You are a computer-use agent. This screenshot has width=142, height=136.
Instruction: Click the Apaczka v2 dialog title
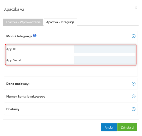coord(14,9)
